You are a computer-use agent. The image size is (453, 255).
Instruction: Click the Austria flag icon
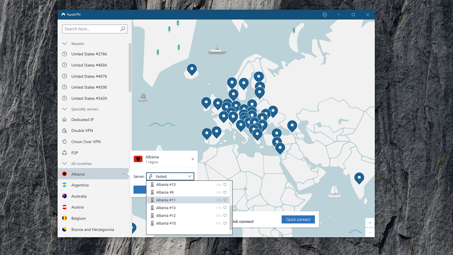click(x=64, y=207)
